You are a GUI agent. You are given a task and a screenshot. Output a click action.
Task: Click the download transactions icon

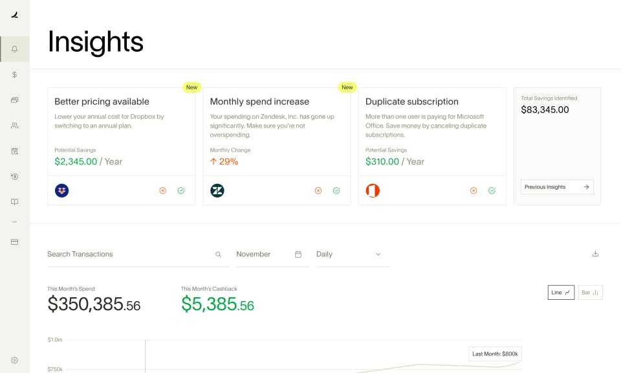[595, 254]
